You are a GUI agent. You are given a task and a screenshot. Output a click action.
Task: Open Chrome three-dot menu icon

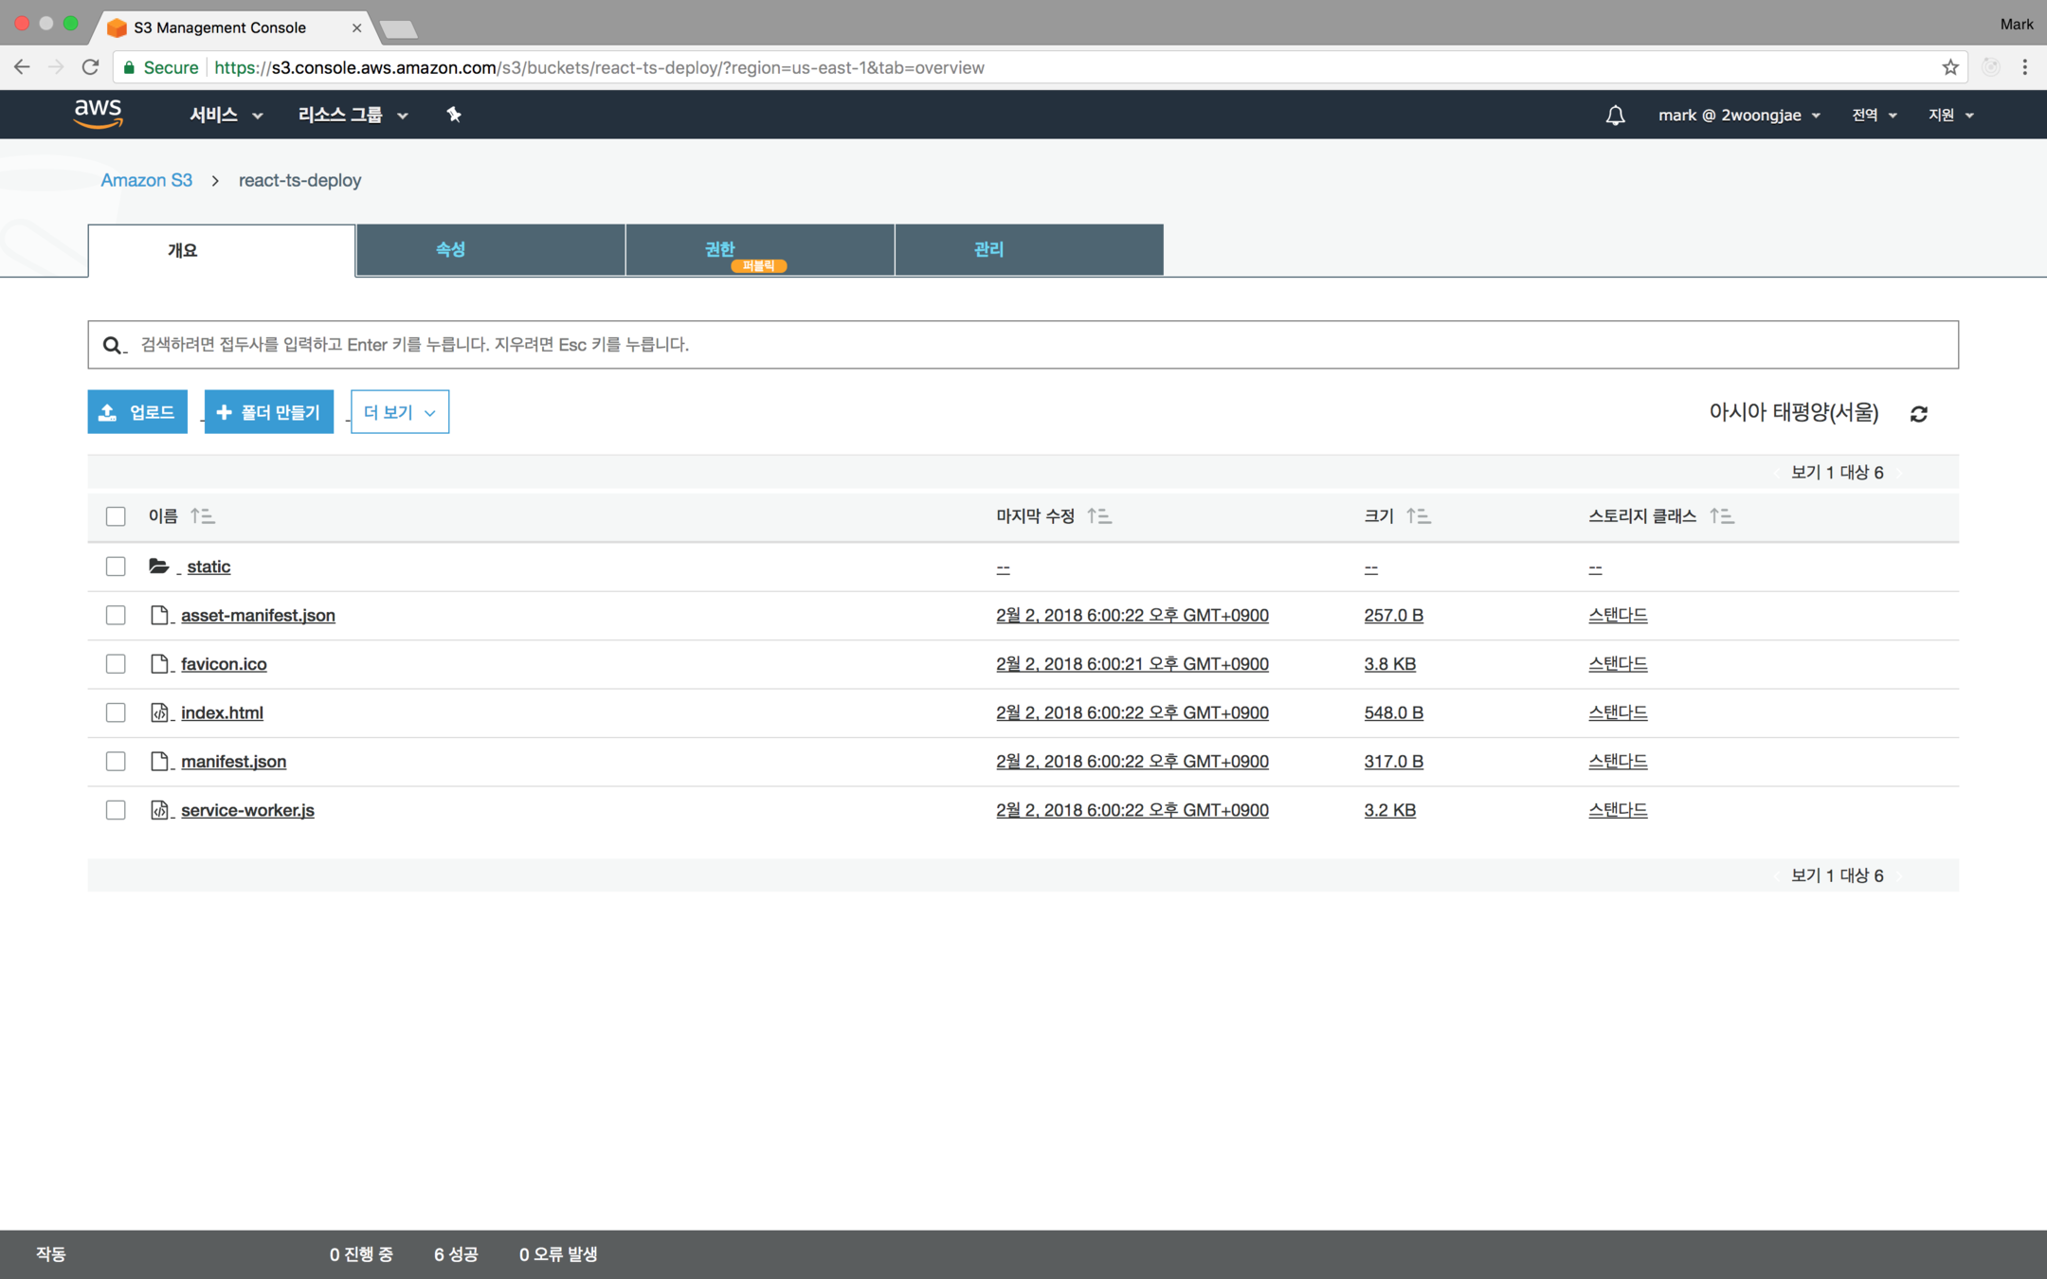click(x=2024, y=67)
